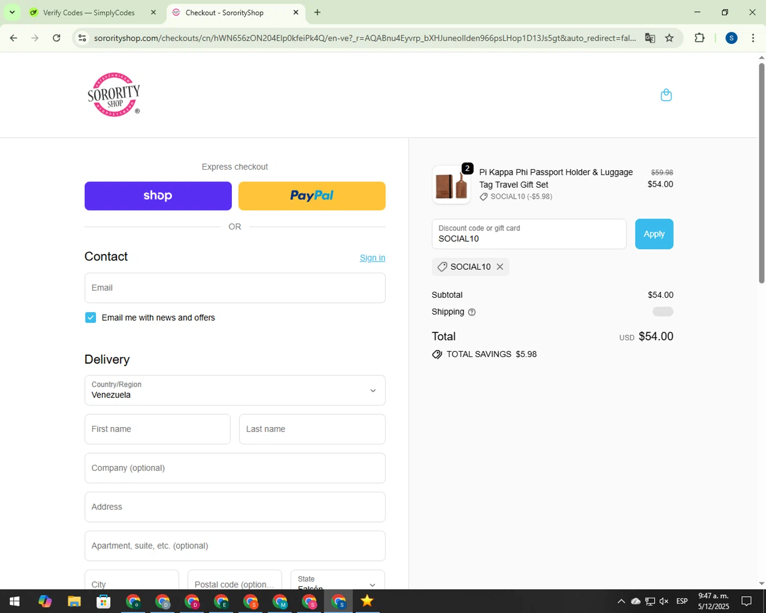766x613 pixels.
Task: Open the shopping bag cart icon
Action: pos(666,95)
